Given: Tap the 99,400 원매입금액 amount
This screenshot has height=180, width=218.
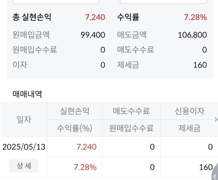Looking at the screenshot, I should coord(93,35).
